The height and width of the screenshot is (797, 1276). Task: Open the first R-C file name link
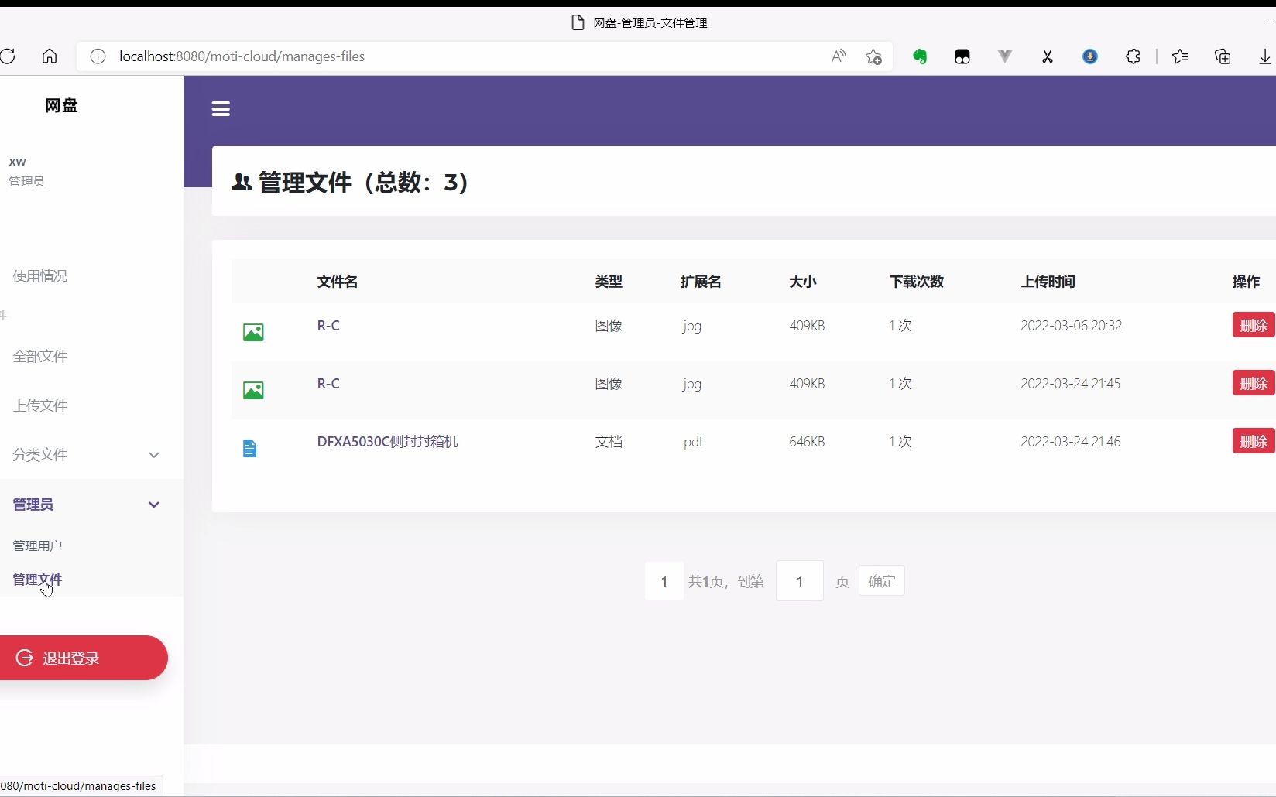[328, 326]
